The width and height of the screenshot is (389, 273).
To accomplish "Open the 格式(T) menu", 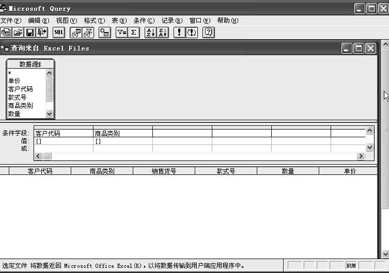I will 95,21.
